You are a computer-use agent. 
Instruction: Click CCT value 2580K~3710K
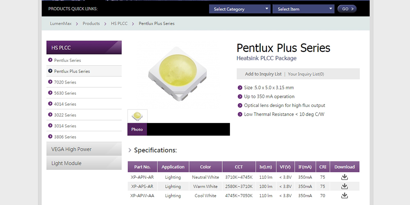239,187
